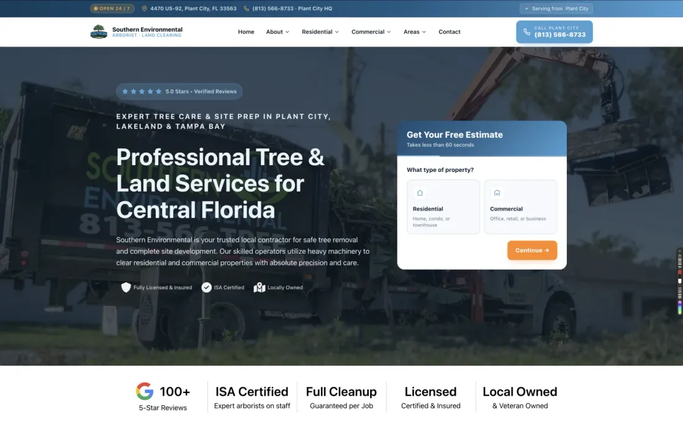Click "What type of property?" question
683x427 pixels.
point(440,170)
